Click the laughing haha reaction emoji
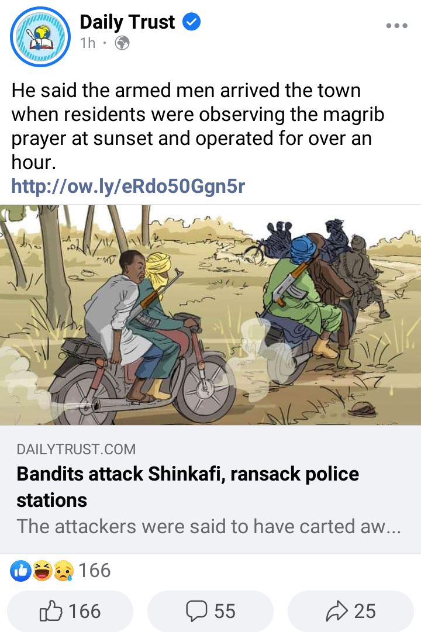The width and height of the screenshot is (421, 632). [x=42, y=571]
